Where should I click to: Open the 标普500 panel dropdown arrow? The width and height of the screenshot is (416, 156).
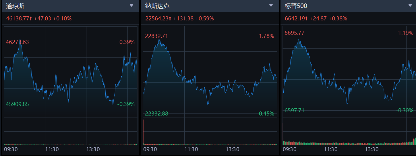[x=410, y=5]
